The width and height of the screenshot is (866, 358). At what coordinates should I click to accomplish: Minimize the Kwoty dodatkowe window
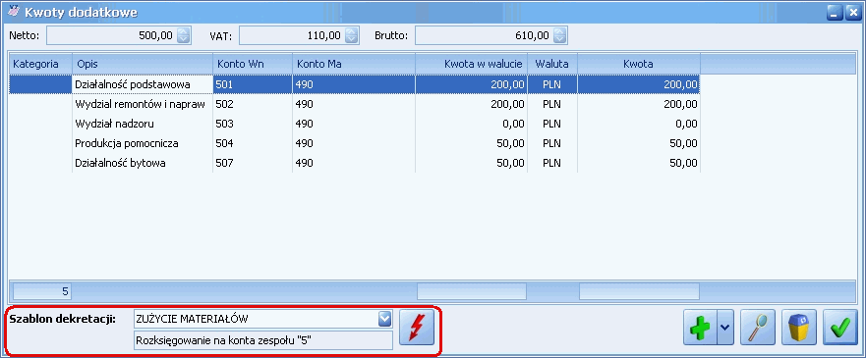835,12
